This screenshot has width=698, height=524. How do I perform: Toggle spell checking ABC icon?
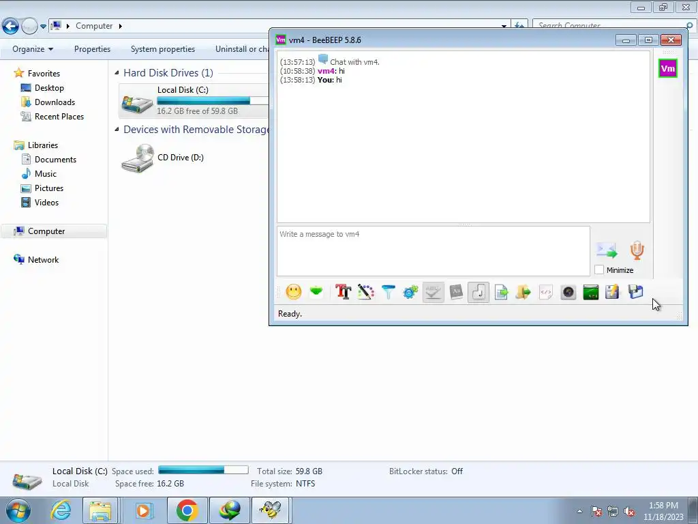coord(433,292)
